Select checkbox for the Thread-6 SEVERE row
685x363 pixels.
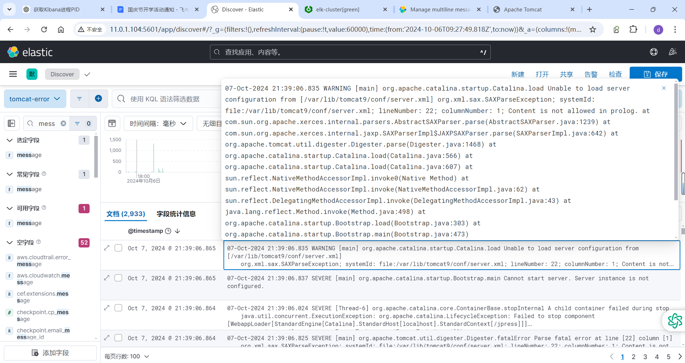tap(119, 308)
